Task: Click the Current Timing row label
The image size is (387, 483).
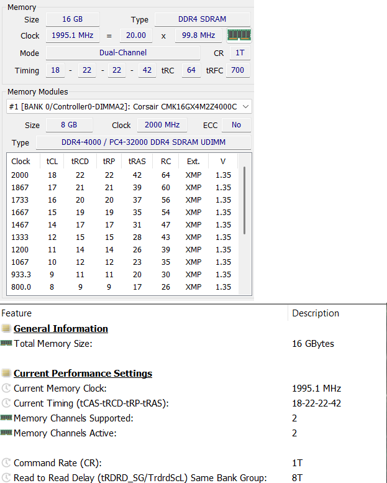Action: [91, 403]
